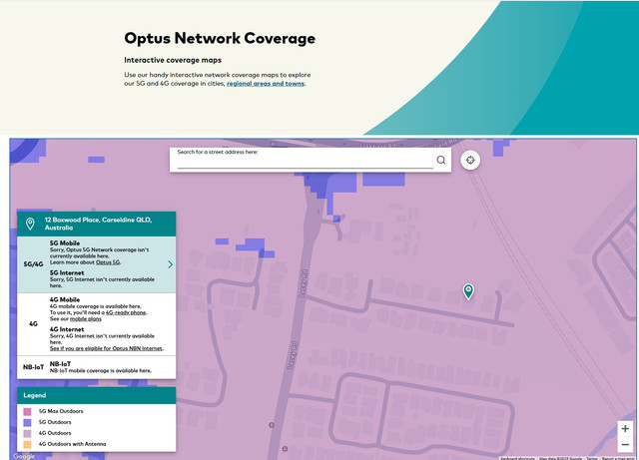Click the 5G Outdoors color swatch
Viewport: 639px width, 460px height.
(27, 422)
